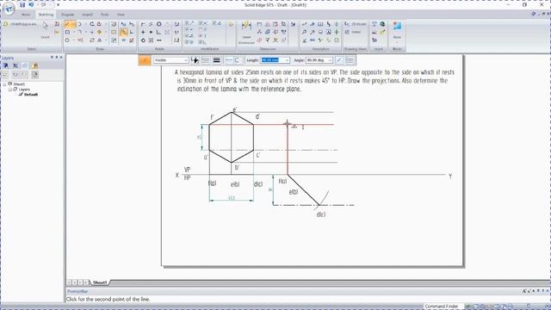Toggle the Arc mode on command bar
The width and height of the screenshot is (551, 310).
238,60
